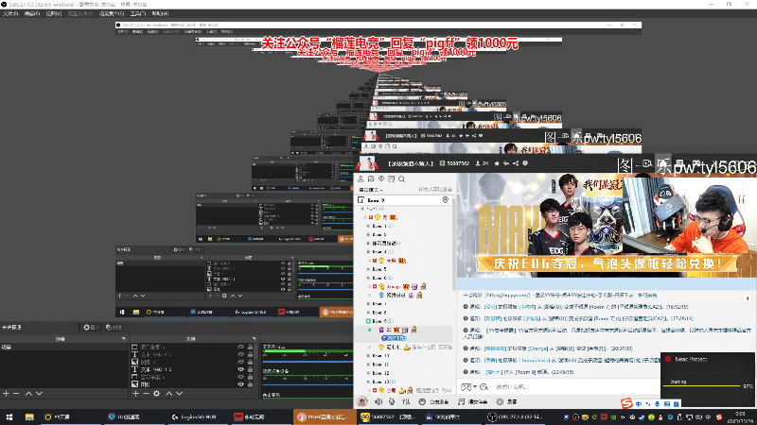
Task: Open the 工具(T) menu in OBS
Action: click(x=137, y=14)
